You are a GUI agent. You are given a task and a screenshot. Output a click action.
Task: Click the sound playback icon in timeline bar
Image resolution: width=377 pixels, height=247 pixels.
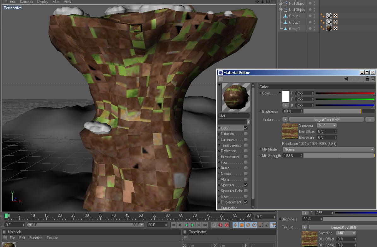tap(267, 225)
